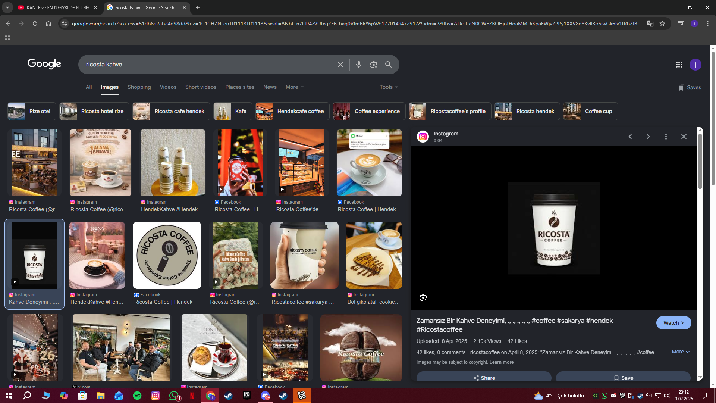Expand the More search filters dropdown
716x403 pixels.
point(294,87)
